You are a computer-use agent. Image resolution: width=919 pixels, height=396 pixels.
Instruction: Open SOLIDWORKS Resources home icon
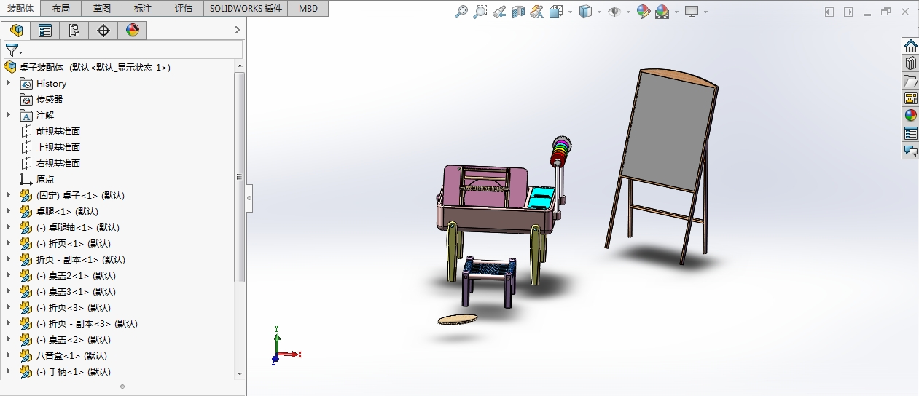pos(911,46)
